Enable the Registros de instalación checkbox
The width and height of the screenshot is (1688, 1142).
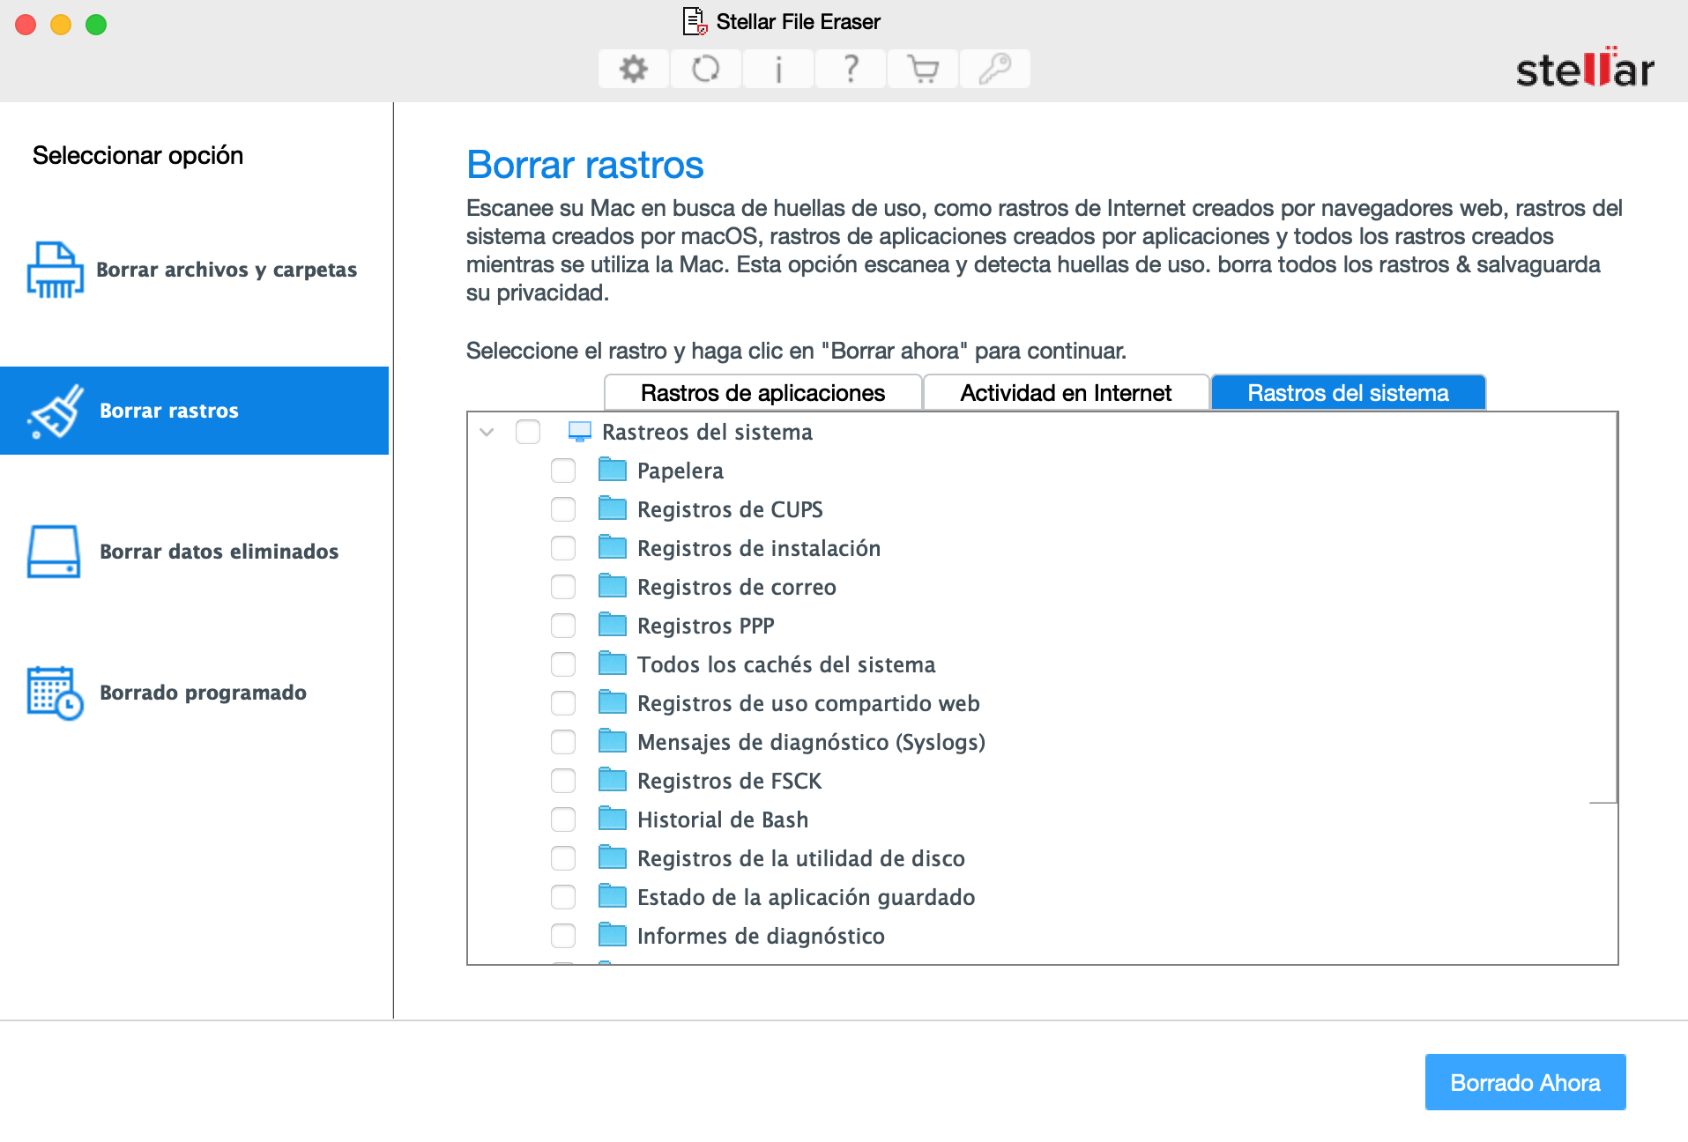(563, 548)
